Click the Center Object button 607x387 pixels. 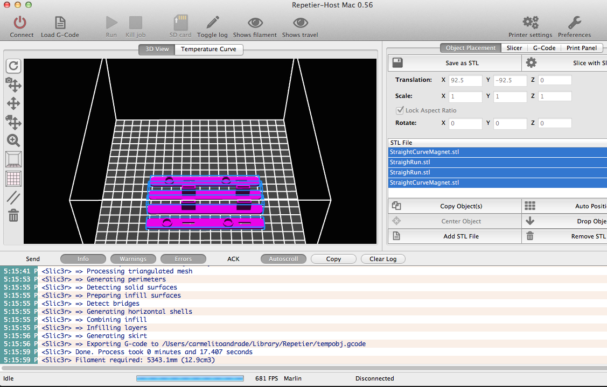(x=455, y=221)
